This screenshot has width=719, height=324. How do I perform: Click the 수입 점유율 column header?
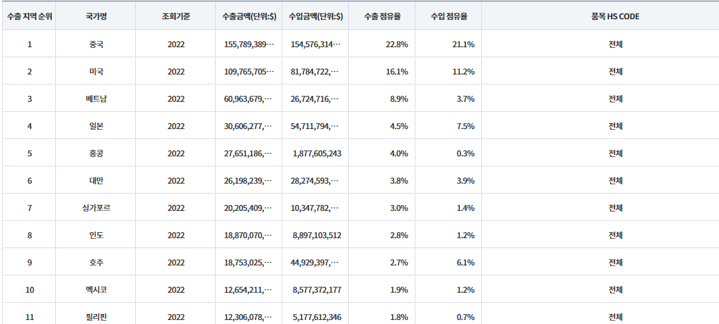[449, 17]
